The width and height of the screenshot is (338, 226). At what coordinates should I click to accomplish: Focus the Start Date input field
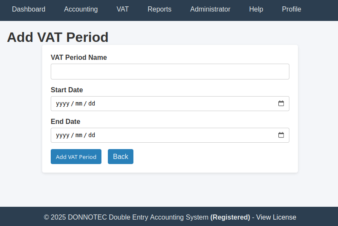(170, 103)
